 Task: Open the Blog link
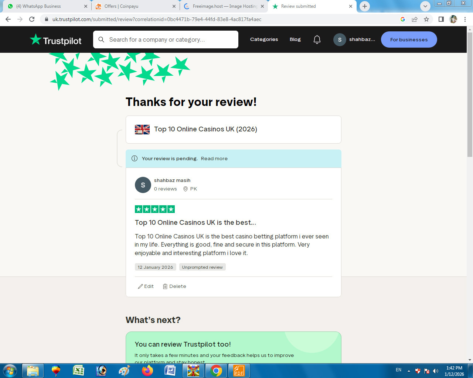pyautogui.click(x=295, y=39)
